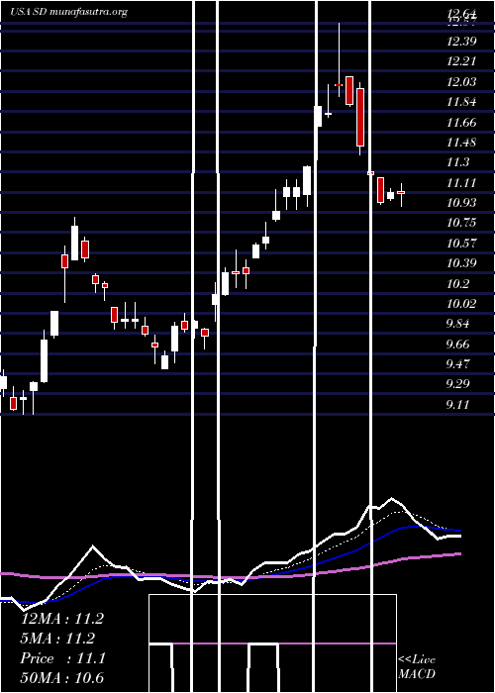Viewport: 495px width, 693px height.
Task: Select the 11.11 price axis label
Action: (461, 183)
